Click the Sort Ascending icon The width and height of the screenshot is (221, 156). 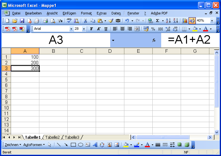168,21
